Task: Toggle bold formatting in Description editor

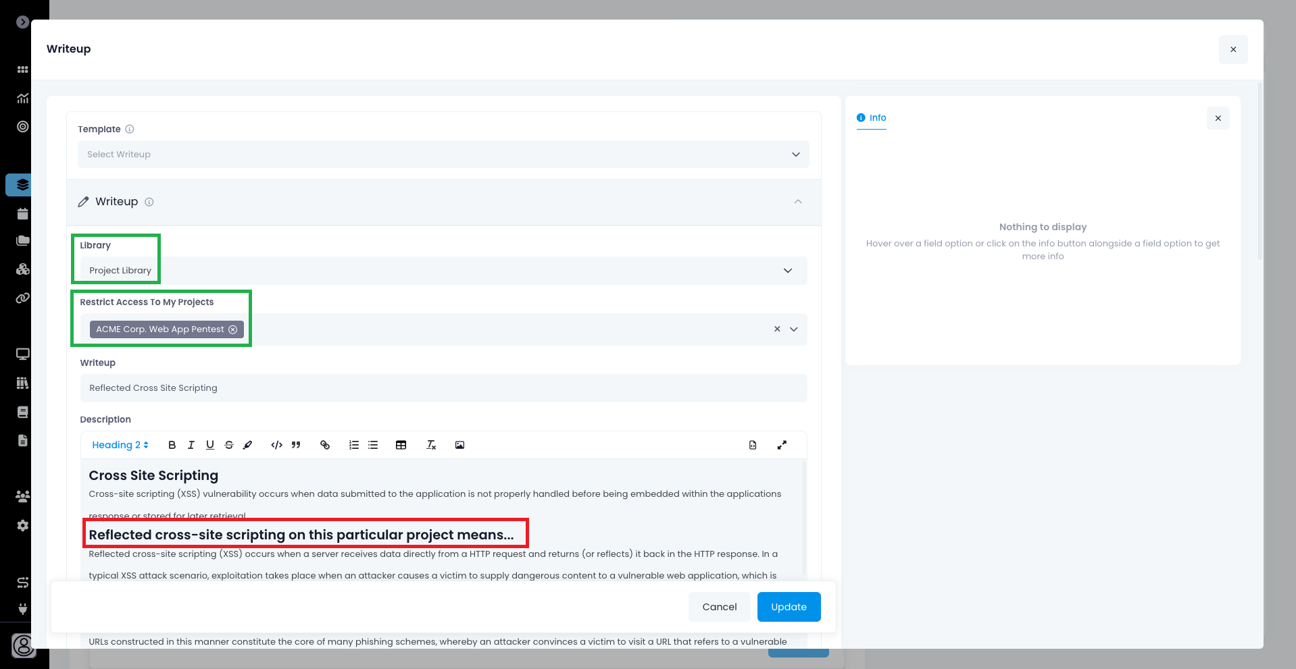Action: [x=172, y=445]
